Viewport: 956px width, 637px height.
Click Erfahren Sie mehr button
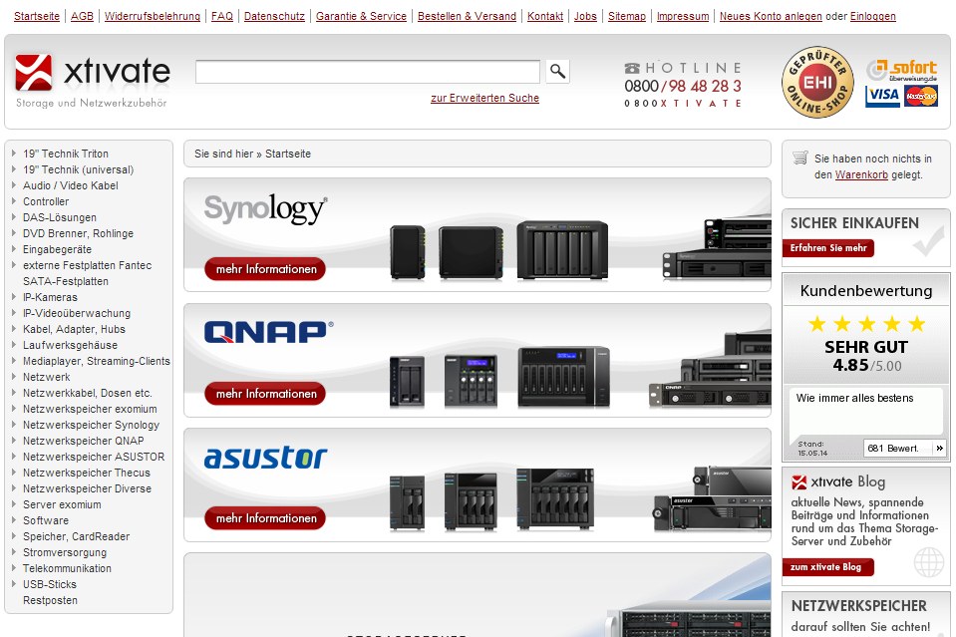(x=828, y=248)
